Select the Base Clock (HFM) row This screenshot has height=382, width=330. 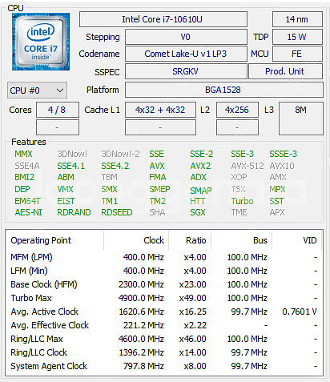tap(163, 284)
